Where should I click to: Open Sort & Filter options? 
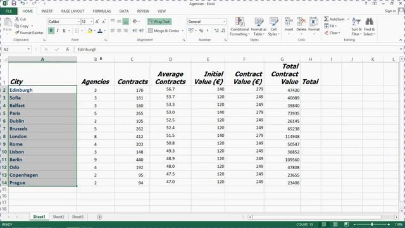[x=356, y=27]
